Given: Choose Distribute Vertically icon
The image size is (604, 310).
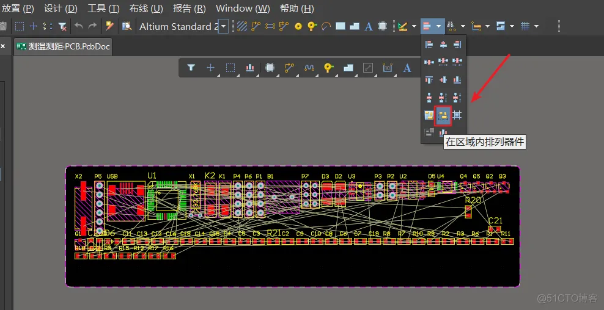Looking at the screenshot, I should (x=429, y=97).
